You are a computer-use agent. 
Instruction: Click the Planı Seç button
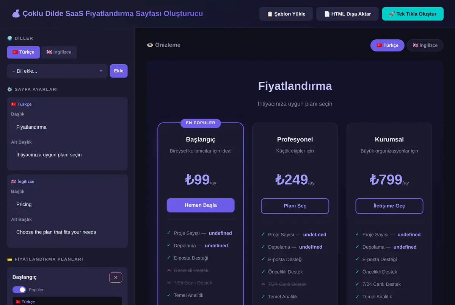coord(295,206)
